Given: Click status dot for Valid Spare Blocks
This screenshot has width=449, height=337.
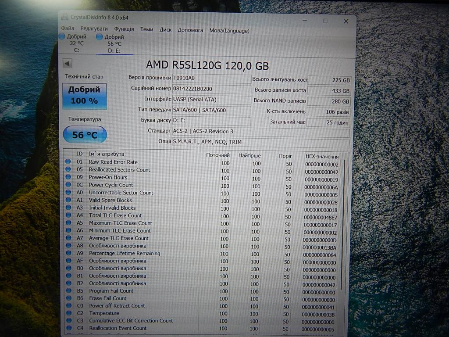Looking at the screenshot, I should [x=68, y=200].
